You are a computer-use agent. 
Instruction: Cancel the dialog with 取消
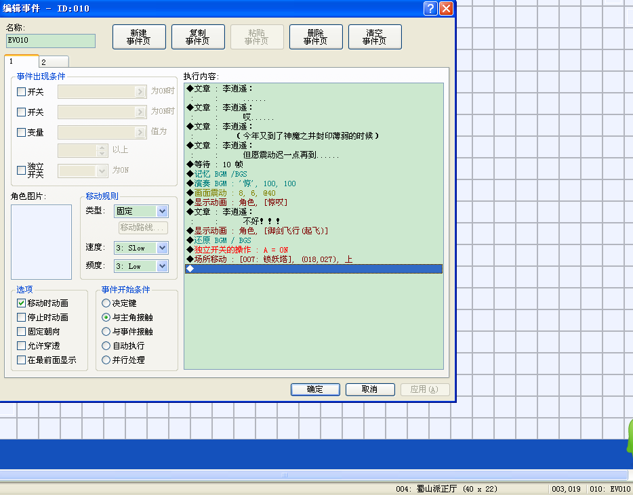click(x=370, y=389)
